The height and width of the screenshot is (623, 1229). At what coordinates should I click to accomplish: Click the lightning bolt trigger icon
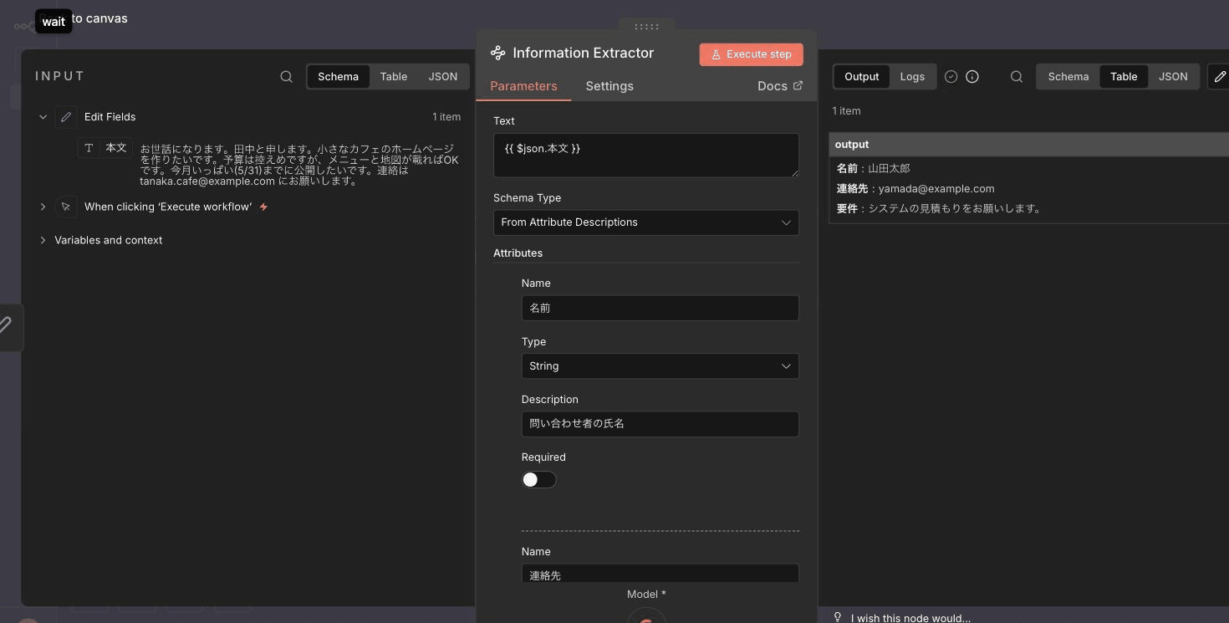(x=263, y=207)
